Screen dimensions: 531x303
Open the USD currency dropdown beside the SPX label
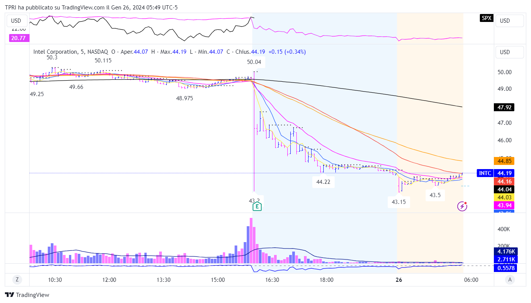510,21
